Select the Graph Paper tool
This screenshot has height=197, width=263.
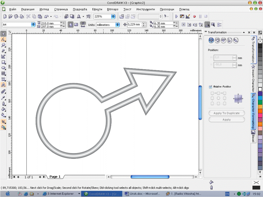click(3, 74)
